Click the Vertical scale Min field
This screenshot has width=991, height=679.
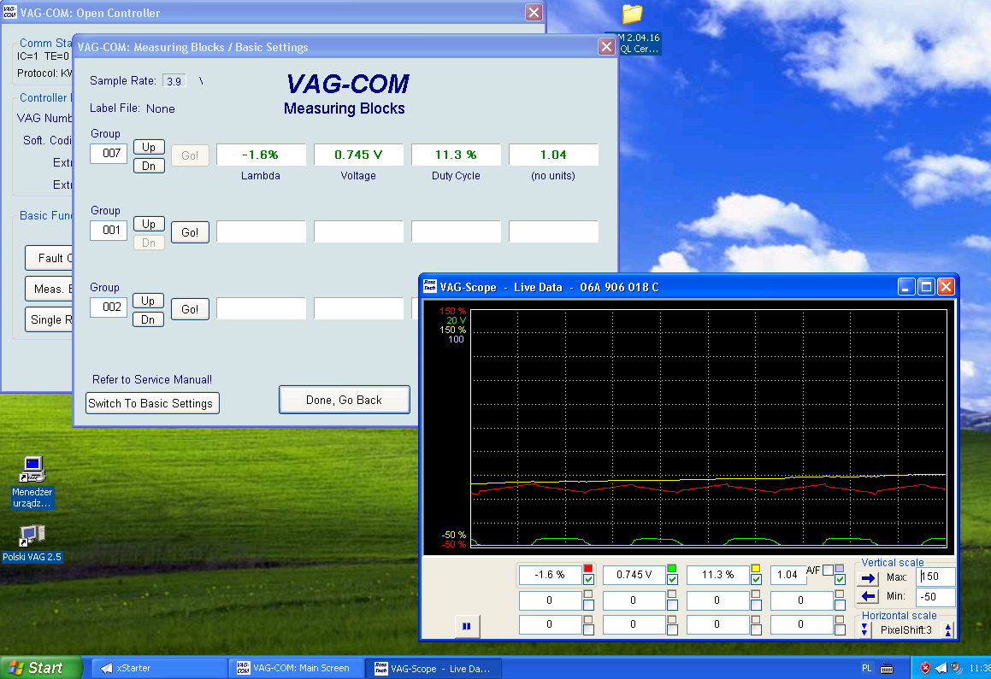coord(935,596)
